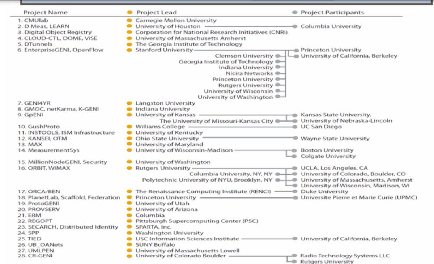Select project entry "1. CMUlab"

point(33,21)
